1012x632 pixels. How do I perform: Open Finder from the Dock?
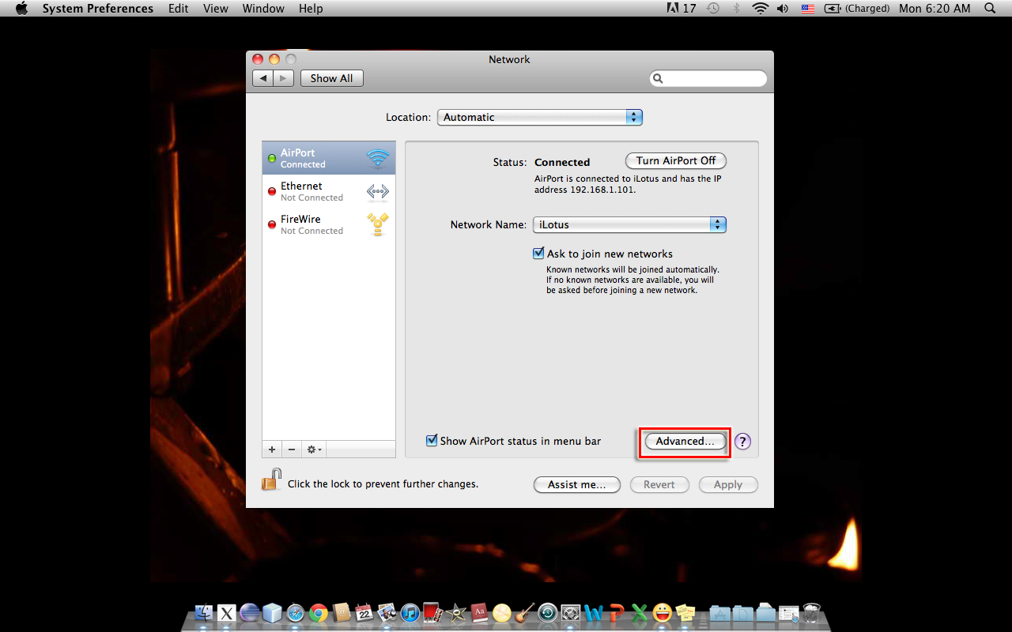point(204,613)
